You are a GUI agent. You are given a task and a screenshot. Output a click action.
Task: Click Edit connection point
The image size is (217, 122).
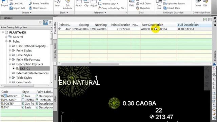(x=205, y=3)
